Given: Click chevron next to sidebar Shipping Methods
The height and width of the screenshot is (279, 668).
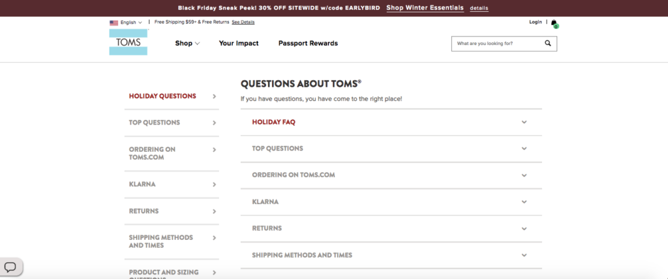Looking at the screenshot, I should click(214, 238).
